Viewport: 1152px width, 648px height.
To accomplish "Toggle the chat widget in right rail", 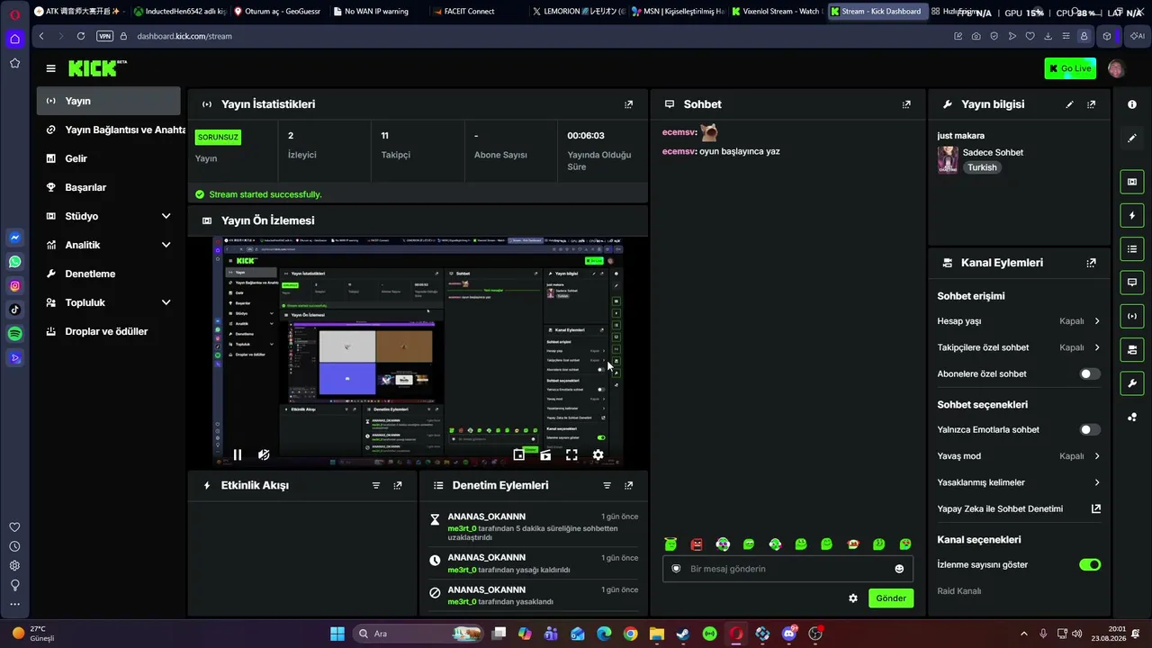I will (x=1132, y=283).
